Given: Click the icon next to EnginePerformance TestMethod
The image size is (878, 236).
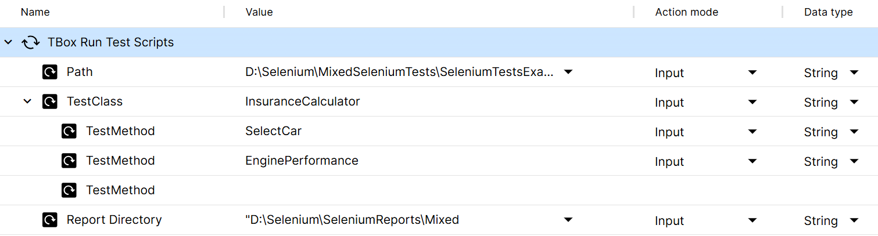Looking at the screenshot, I should point(69,161).
